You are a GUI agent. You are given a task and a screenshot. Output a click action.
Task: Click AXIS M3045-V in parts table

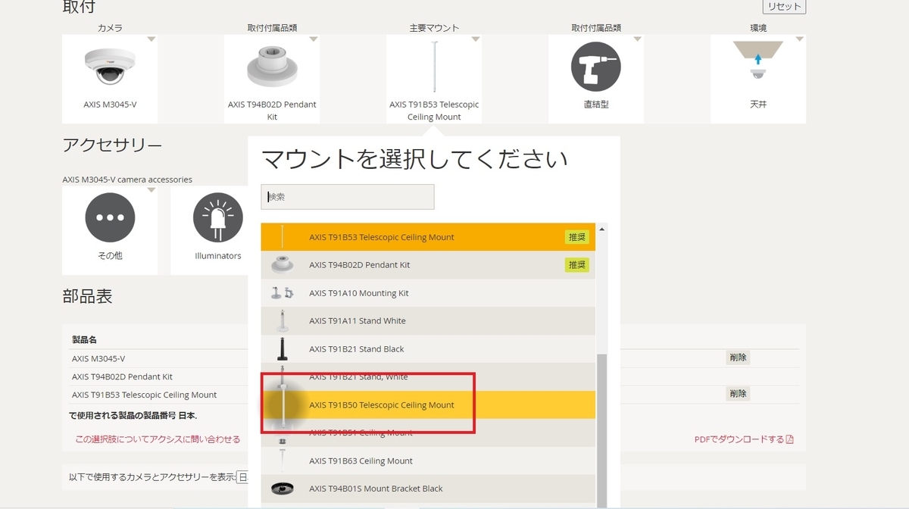(x=98, y=358)
